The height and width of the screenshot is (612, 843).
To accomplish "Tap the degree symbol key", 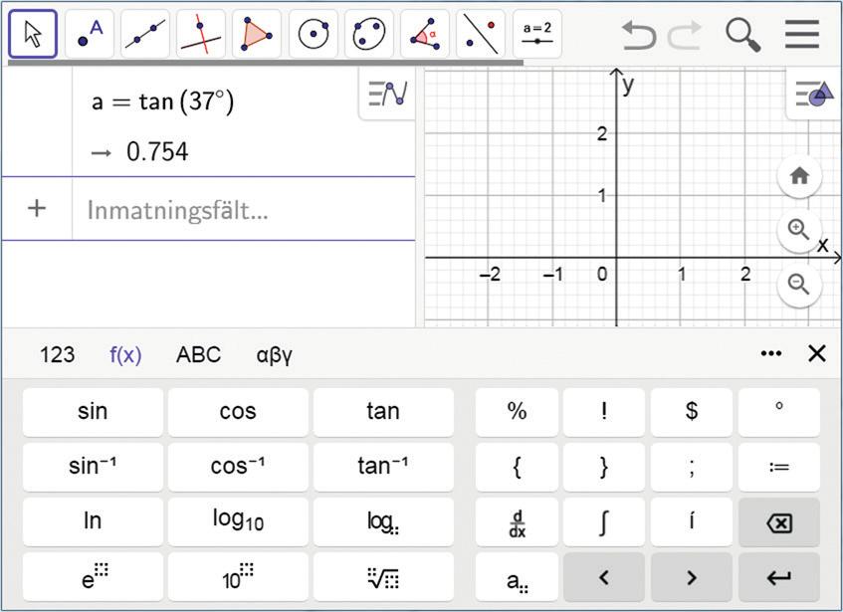I will tap(779, 412).
